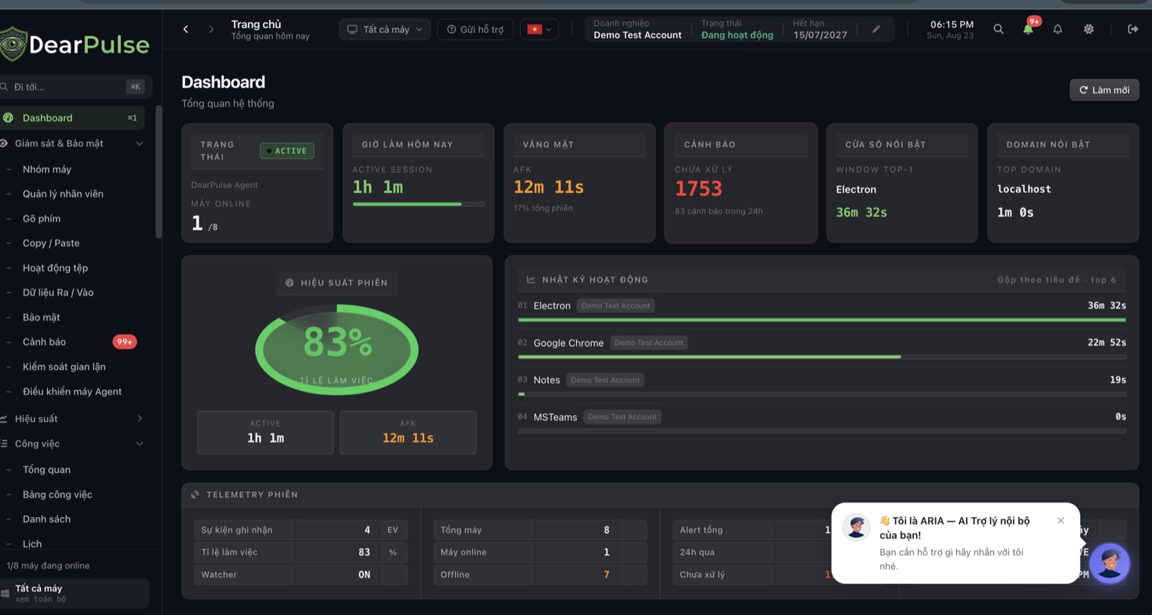The height and width of the screenshot is (615, 1152).
Task: Open Dữ liệu Ra / Vào
Action: tap(58, 292)
